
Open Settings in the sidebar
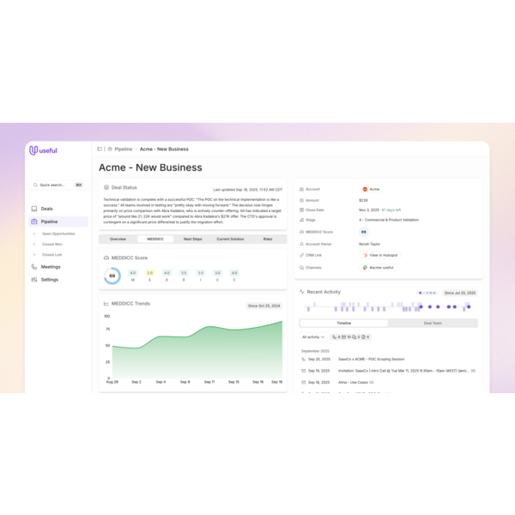[x=50, y=280]
